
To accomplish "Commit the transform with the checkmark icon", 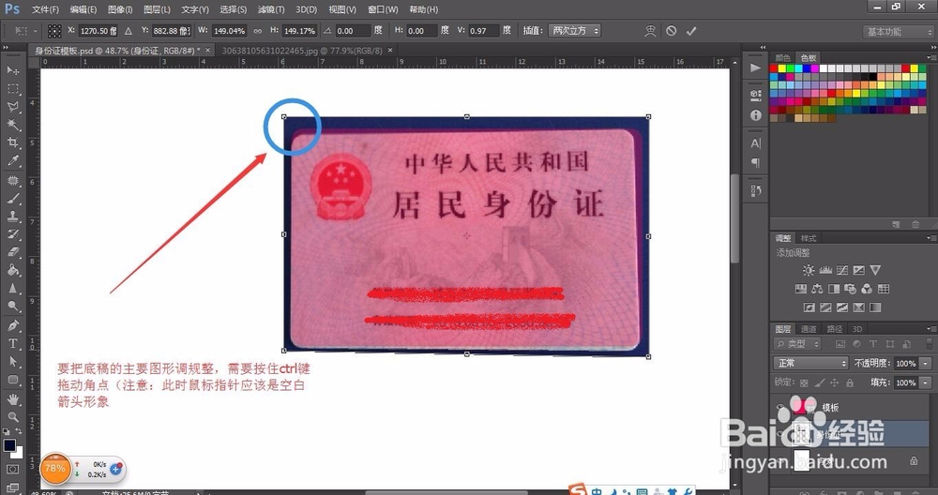I will 691,31.
